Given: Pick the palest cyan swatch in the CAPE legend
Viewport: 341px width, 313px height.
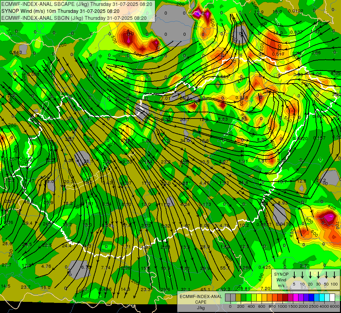Looking at the screenshot, I should (327, 298).
